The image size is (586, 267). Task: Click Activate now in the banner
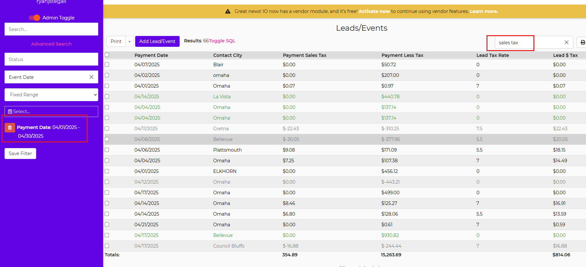click(x=374, y=11)
